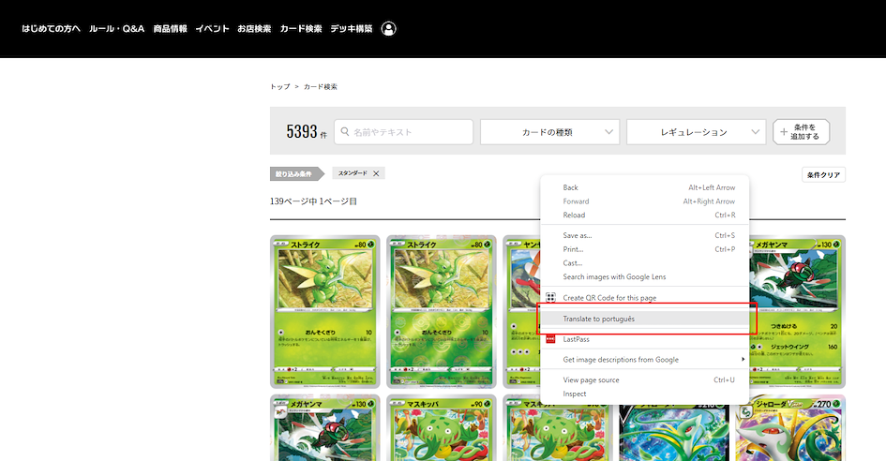Open the holo ストライク card with patterned background
This screenshot has height=461, width=886.
pyautogui.click(x=442, y=312)
